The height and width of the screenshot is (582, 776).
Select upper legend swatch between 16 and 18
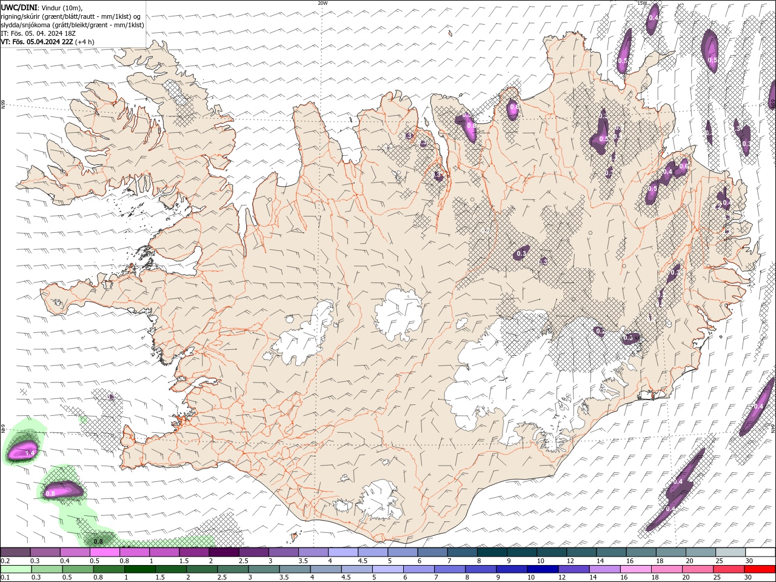click(640, 552)
